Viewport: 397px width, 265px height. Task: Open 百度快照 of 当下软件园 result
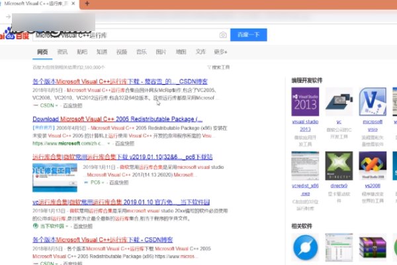[x=83, y=226]
